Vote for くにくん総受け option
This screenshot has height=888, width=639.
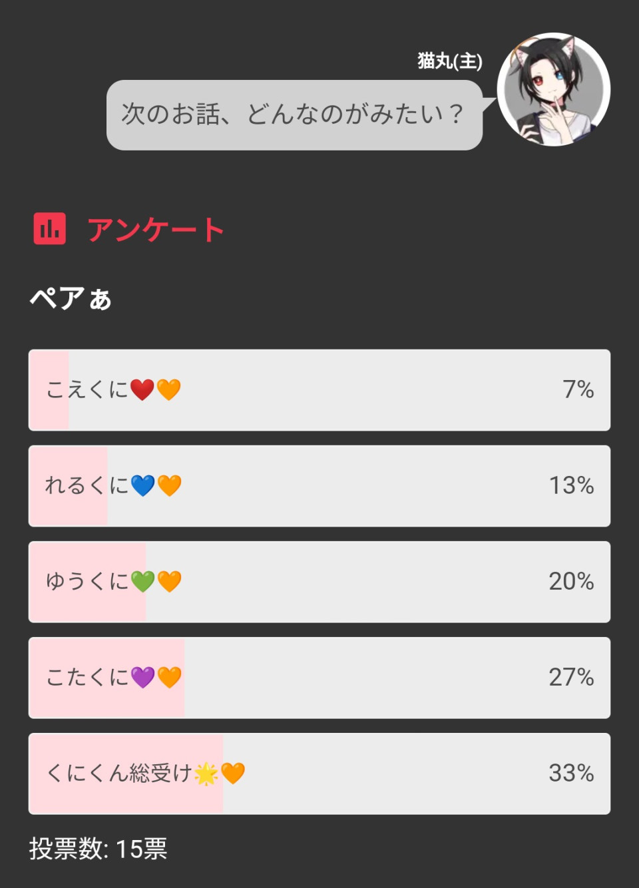click(386, 774)
